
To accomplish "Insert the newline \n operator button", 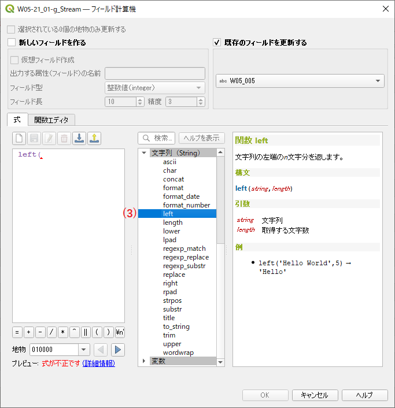I will pyautogui.click(x=120, y=332).
